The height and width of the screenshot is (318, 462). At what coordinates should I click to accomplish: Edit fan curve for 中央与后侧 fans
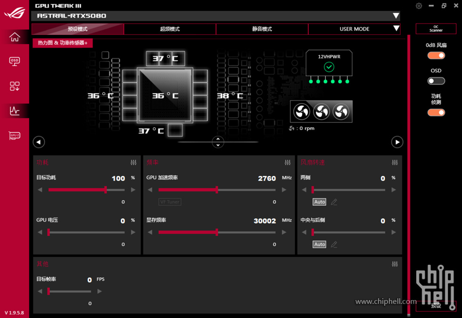[334, 244]
